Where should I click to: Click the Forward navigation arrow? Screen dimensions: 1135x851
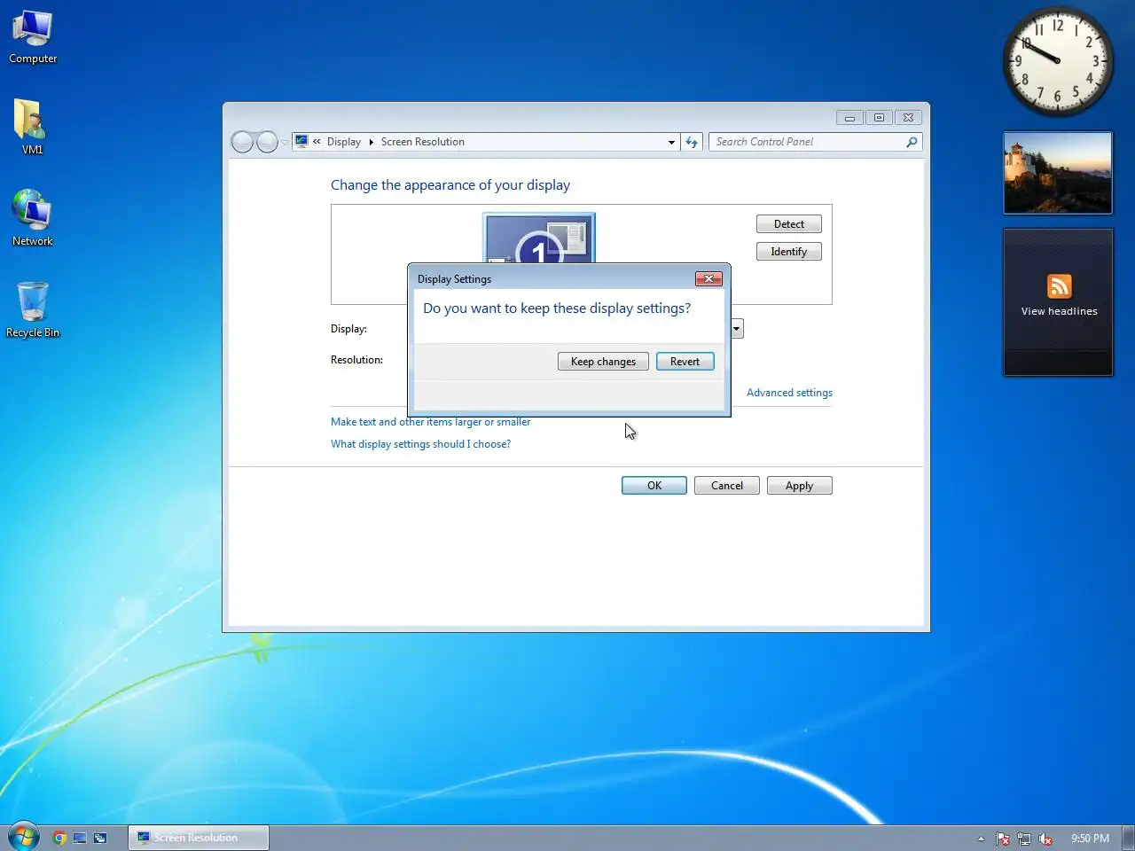coord(267,142)
